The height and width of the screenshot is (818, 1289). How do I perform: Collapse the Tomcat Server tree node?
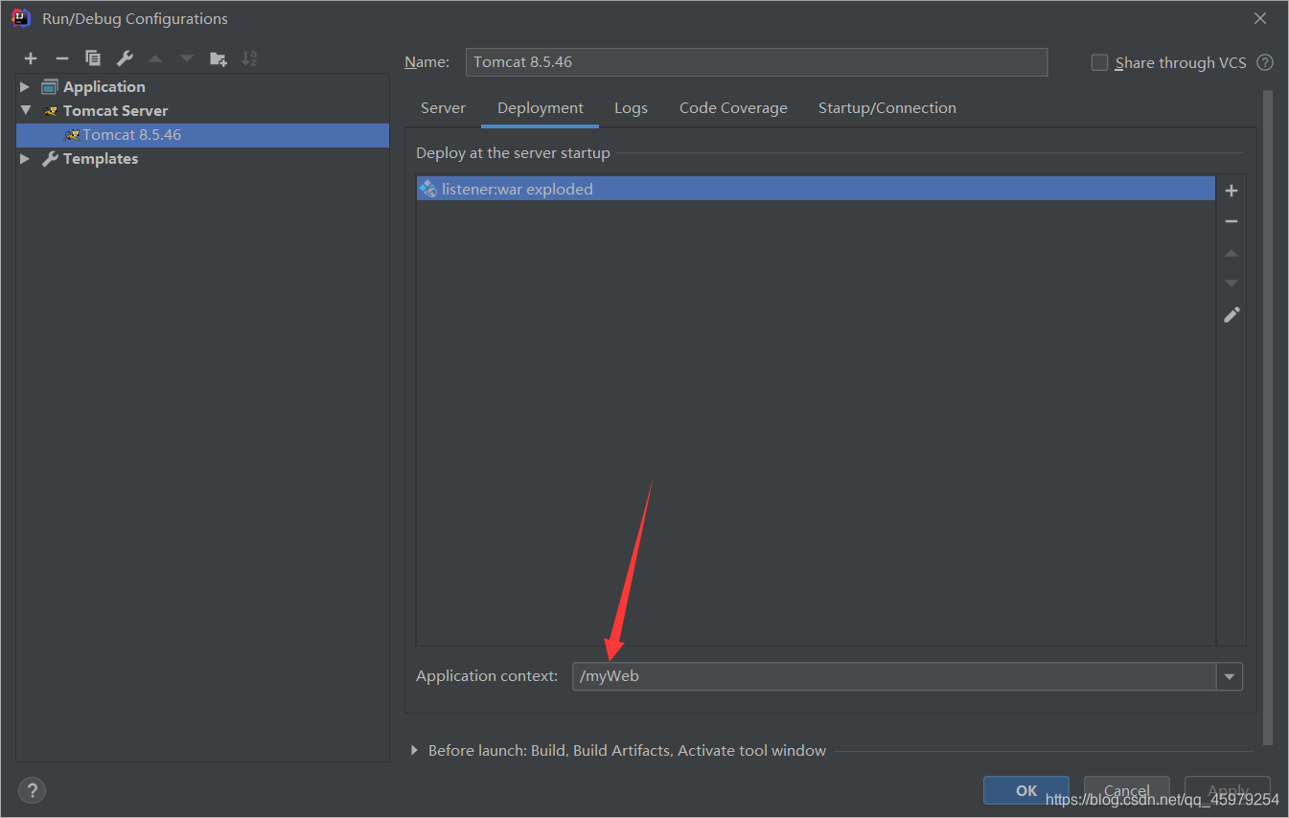25,111
